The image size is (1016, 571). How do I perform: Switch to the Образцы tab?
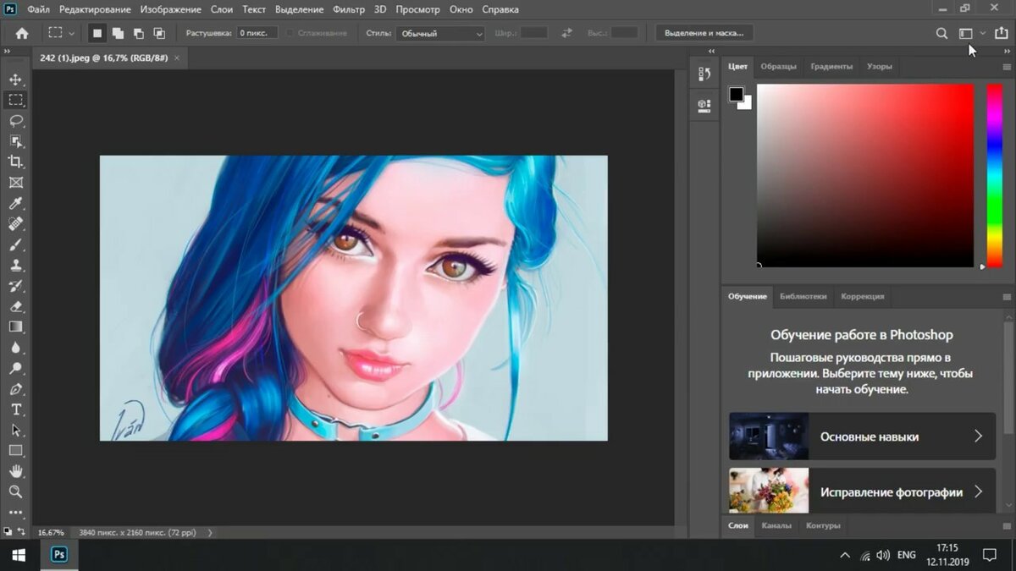click(x=778, y=66)
